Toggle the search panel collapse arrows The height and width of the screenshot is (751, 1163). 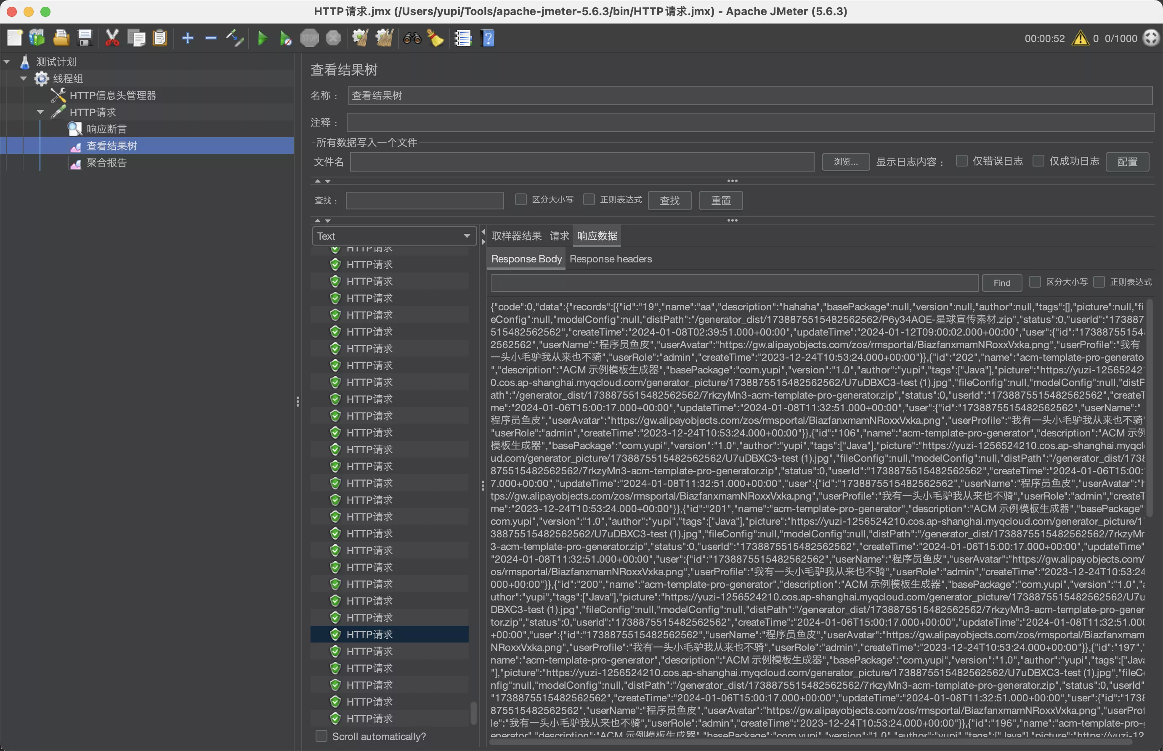(x=322, y=220)
